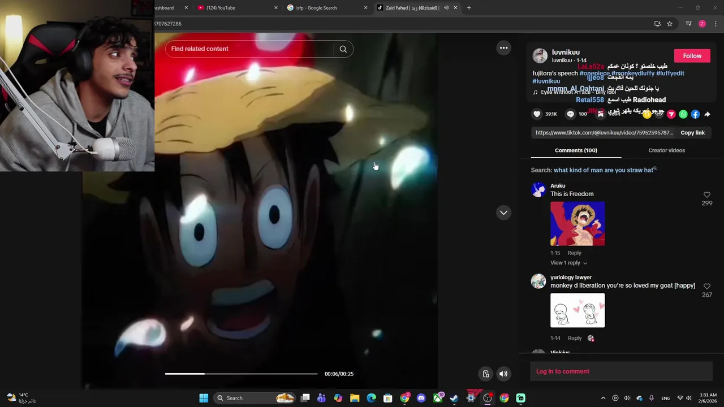This screenshot has width=724, height=407.
Task: Reply to yuriology lawyer's comment
Action: (574, 338)
